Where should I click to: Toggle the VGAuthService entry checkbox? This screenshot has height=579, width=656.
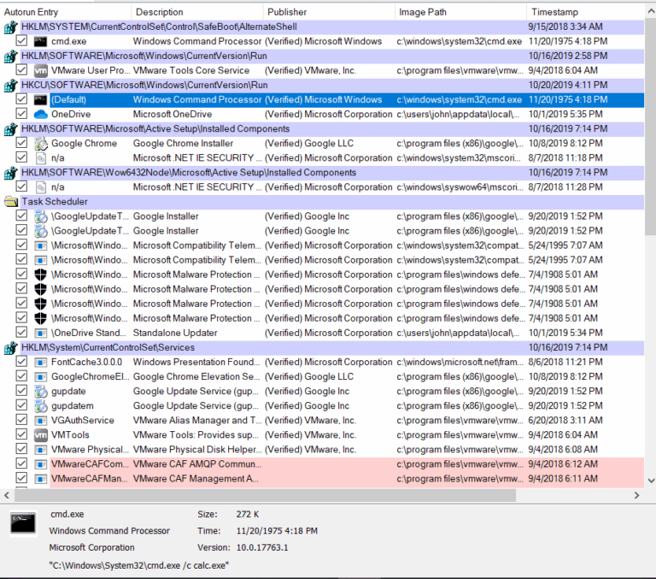point(21,421)
